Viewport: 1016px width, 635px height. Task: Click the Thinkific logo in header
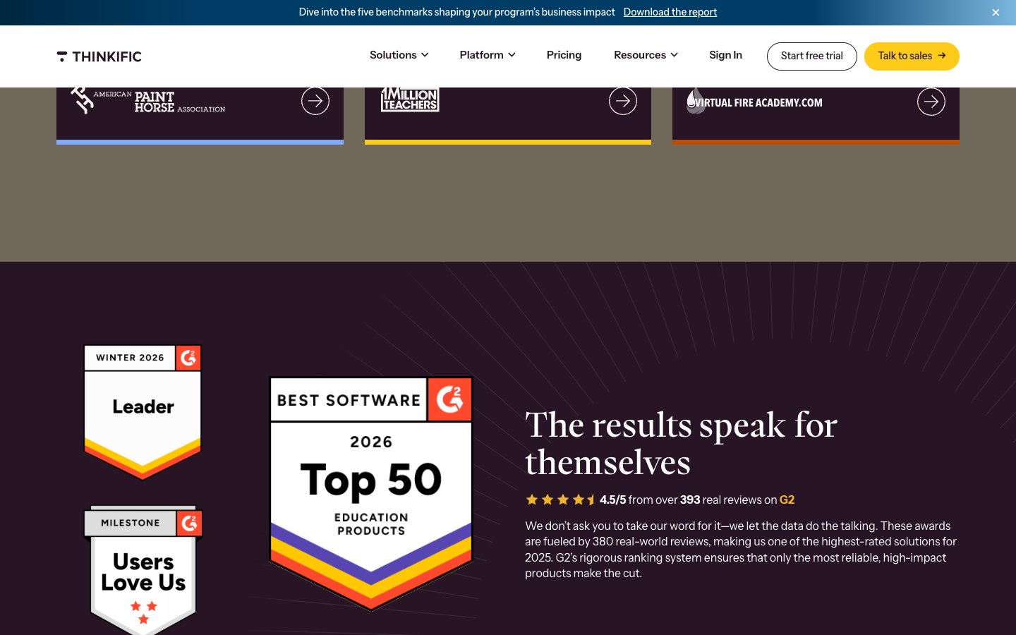point(99,56)
